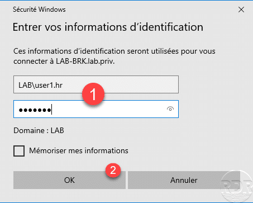Place cursor on the password bullet dots
This screenshot has width=253, height=203.
pos(35,110)
